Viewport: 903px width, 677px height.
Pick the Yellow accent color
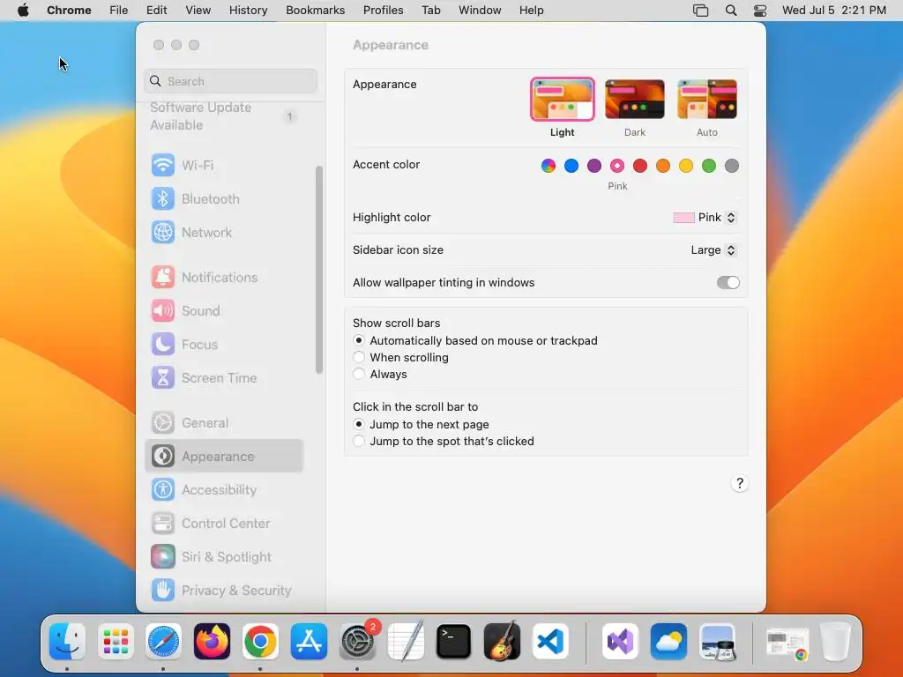[x=686, y=166]
